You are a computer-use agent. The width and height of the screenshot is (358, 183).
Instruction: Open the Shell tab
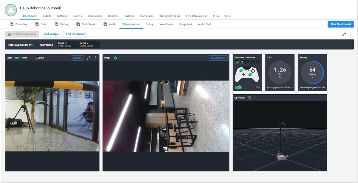tap(228, 16)
